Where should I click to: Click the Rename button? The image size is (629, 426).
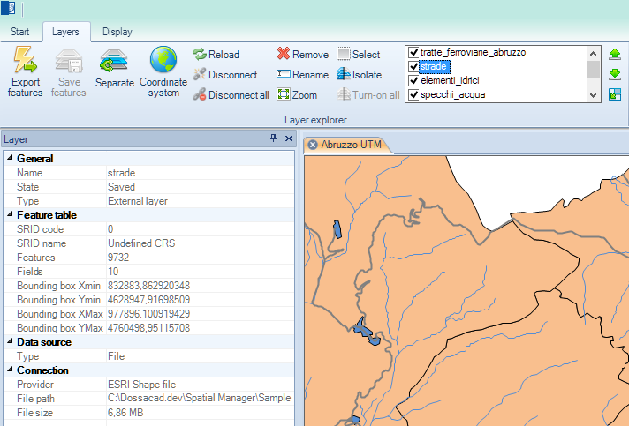(x=302, y=75)
